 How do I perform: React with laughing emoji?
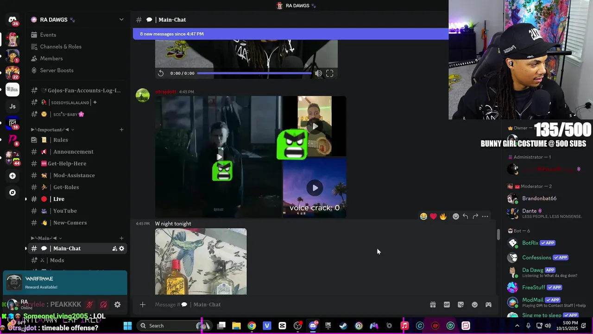[423, 216]
